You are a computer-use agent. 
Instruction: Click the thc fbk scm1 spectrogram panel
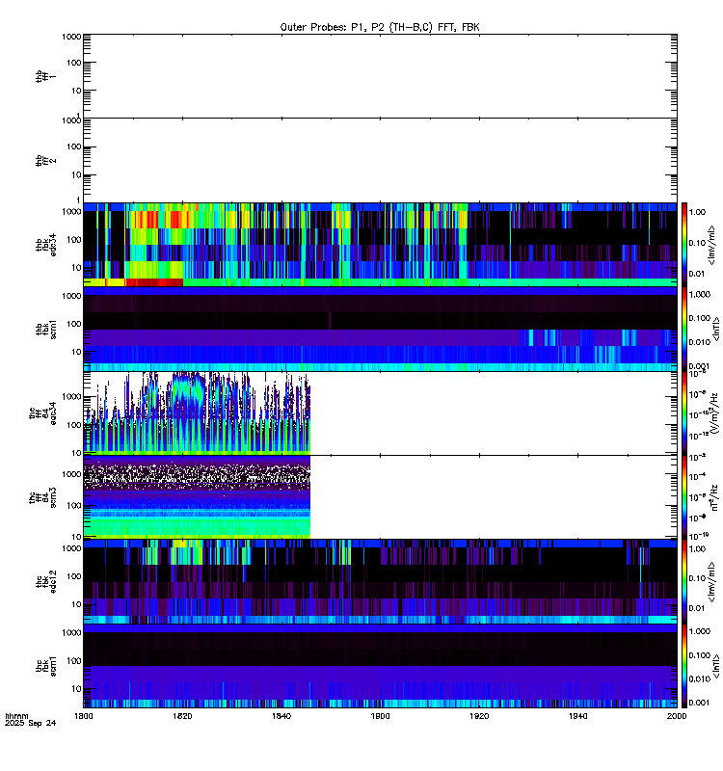(380, 666)
